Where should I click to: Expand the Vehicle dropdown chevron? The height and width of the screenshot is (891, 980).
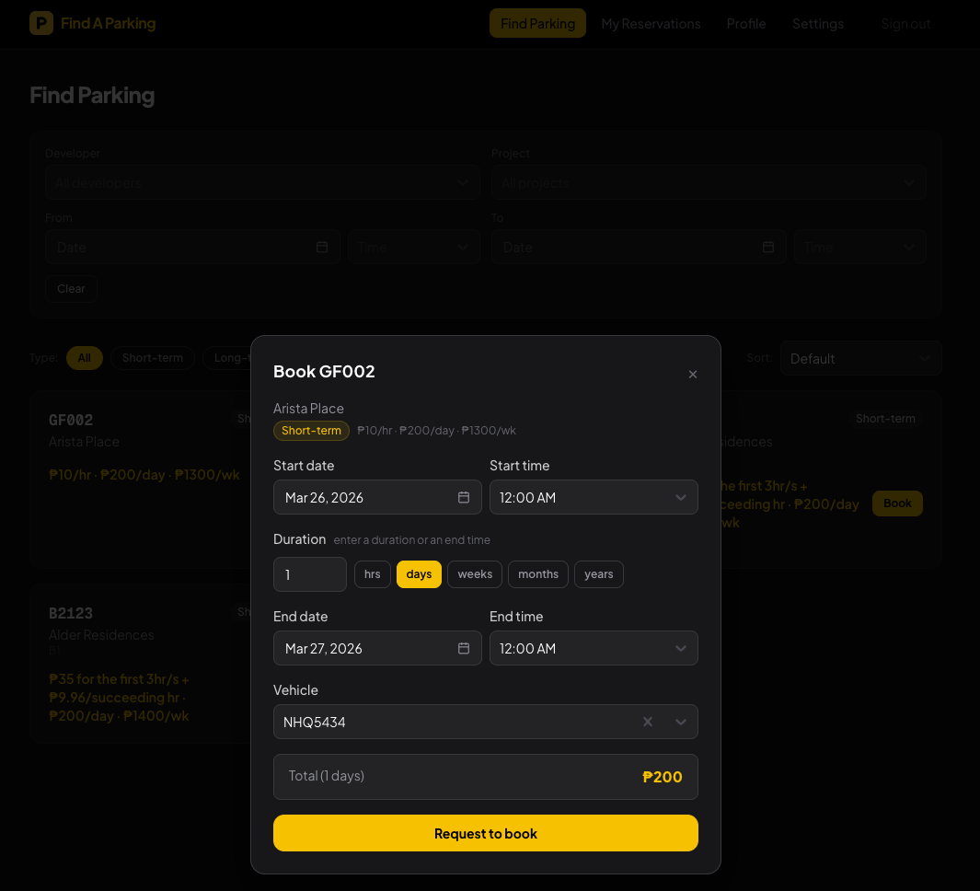tap(681, 722)
